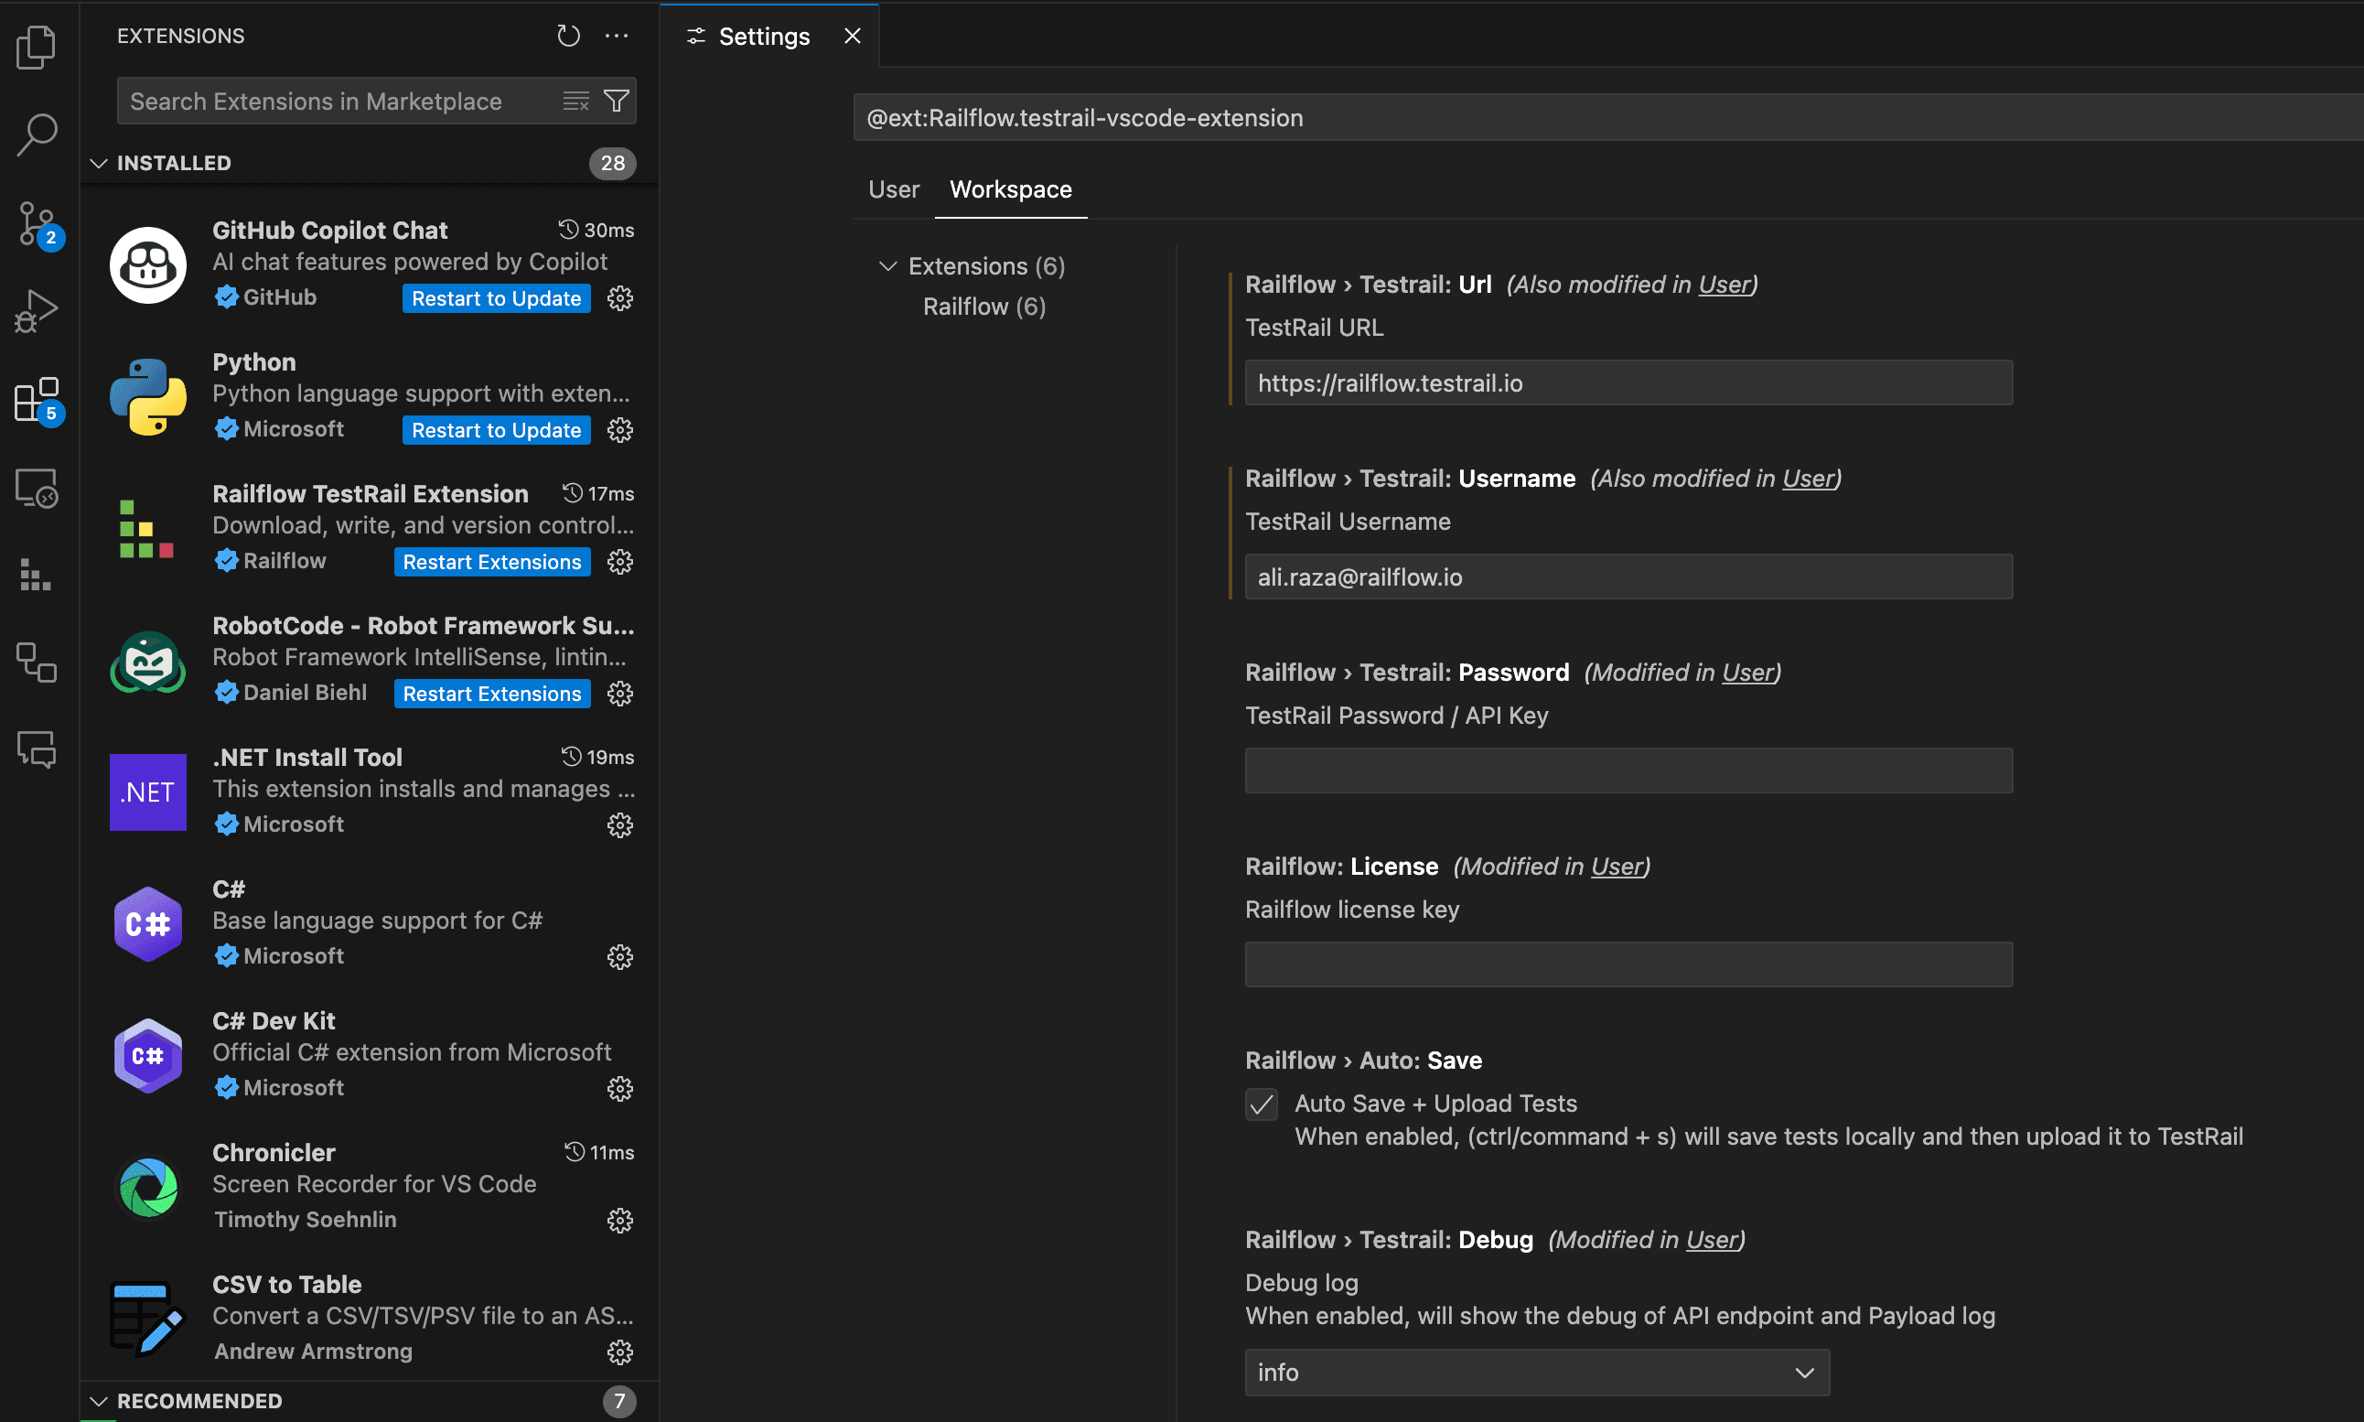2364x1422 pixels.
Task: Refresh the extensions list
Action: tap(569, 37)
